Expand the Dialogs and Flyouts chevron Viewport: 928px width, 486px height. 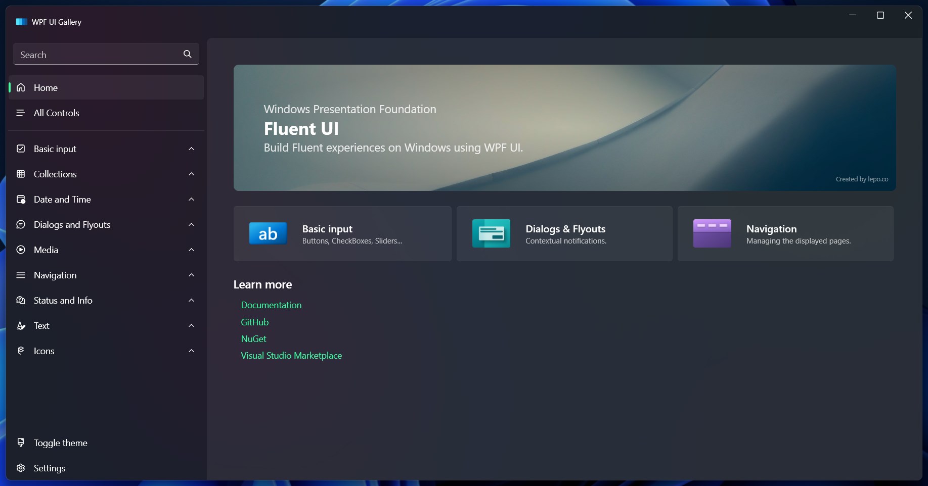tap(191, 224)
